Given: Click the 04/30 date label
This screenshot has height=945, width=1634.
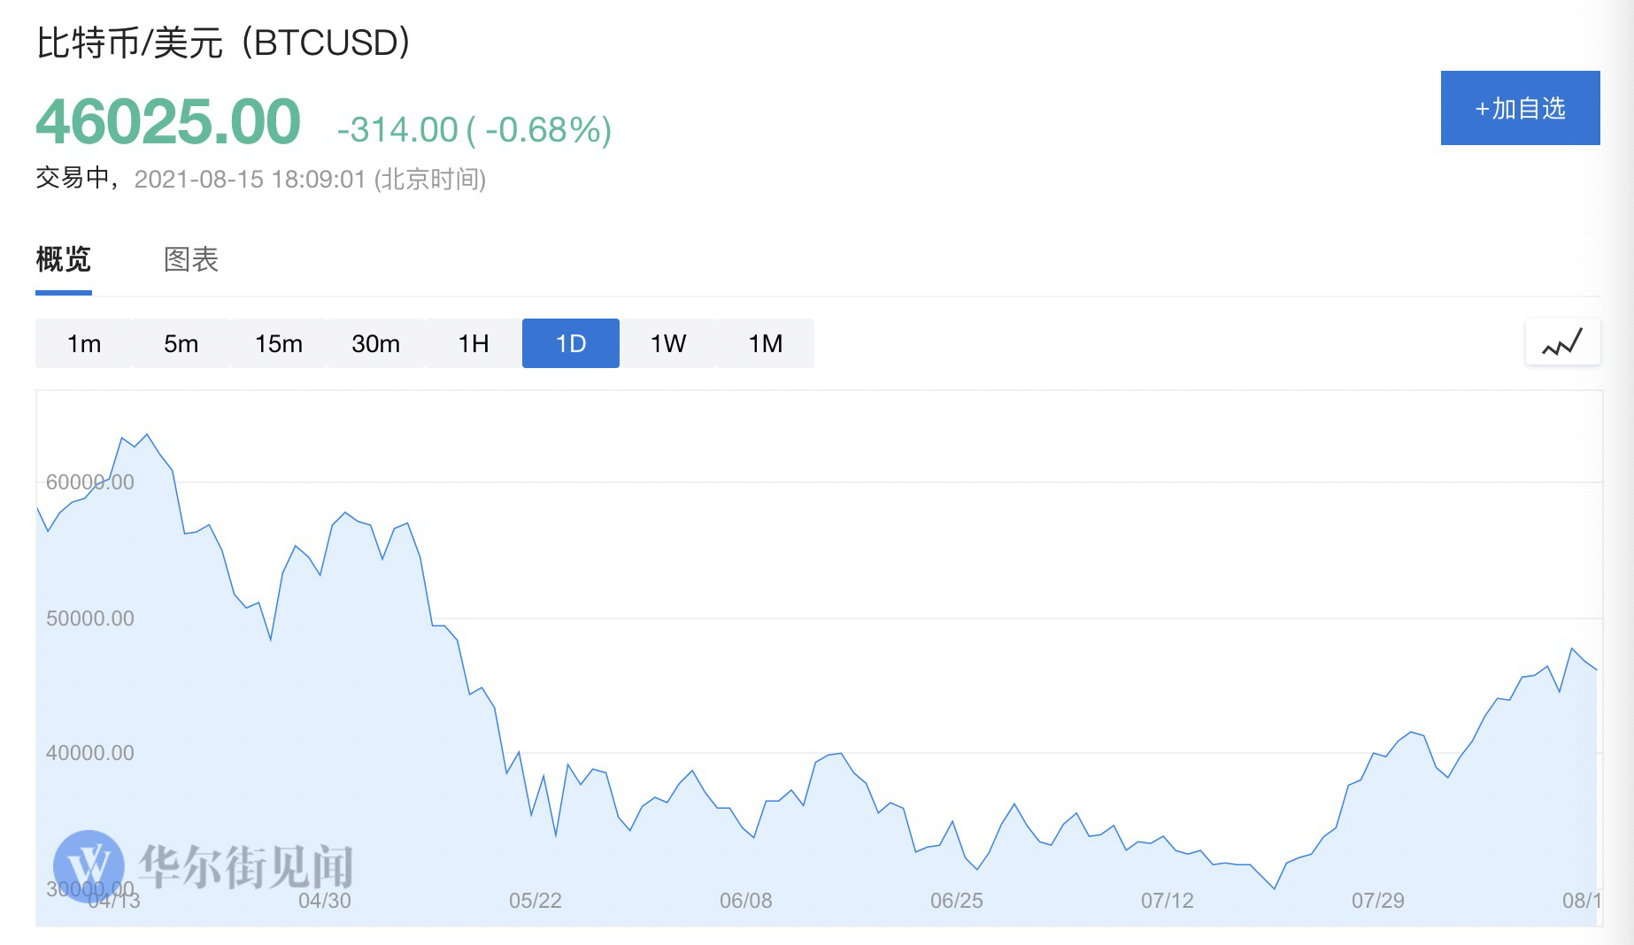Looking at the screenshot, I should tap(325, 901).
